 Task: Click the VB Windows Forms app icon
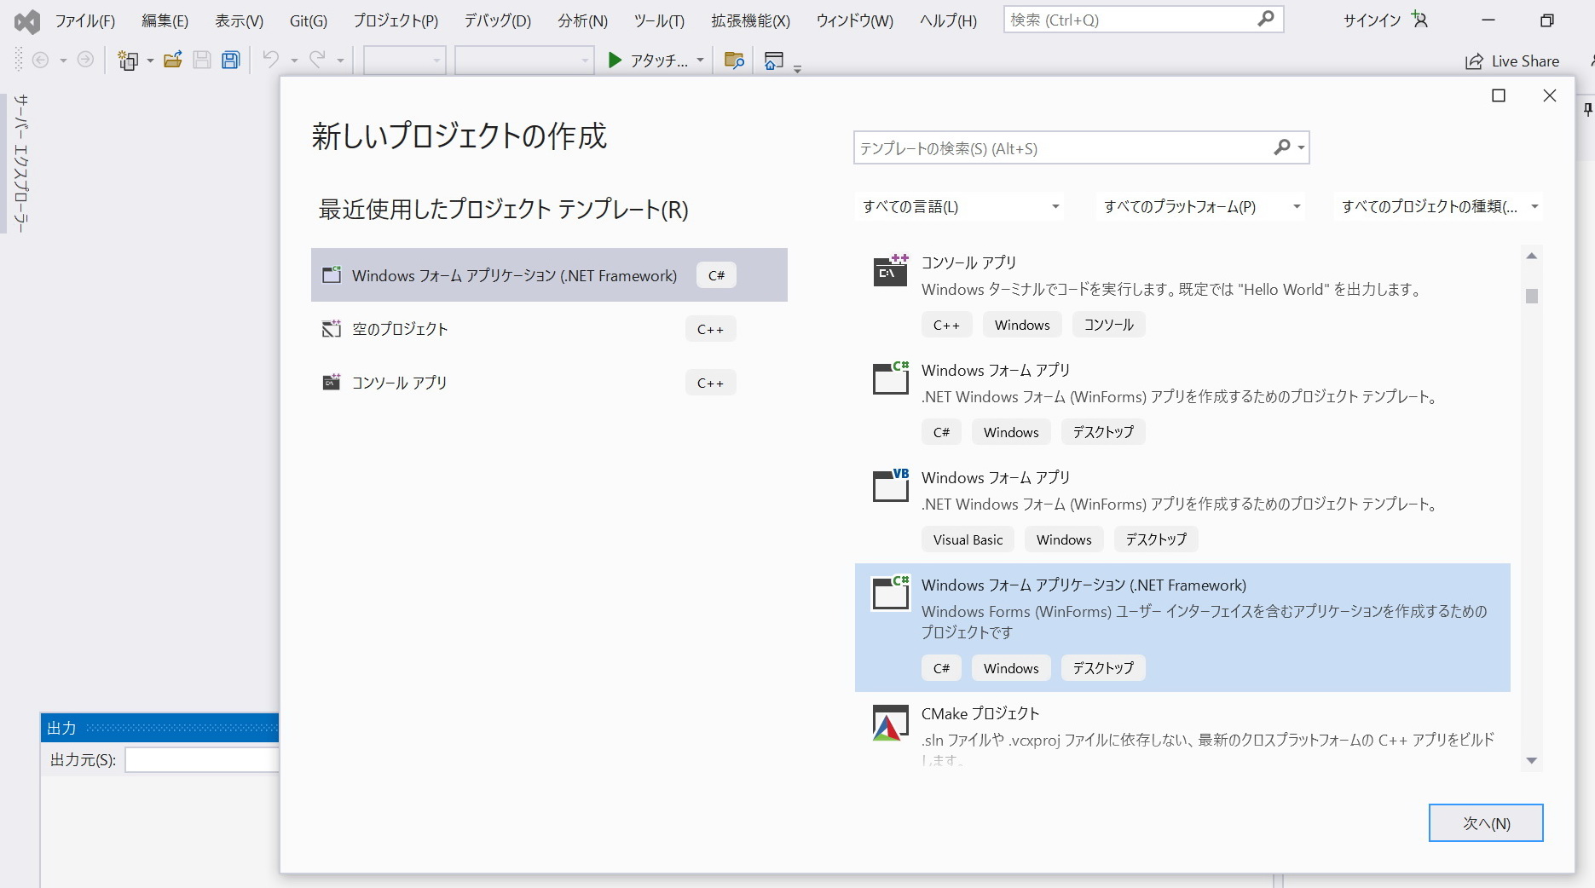891,485
